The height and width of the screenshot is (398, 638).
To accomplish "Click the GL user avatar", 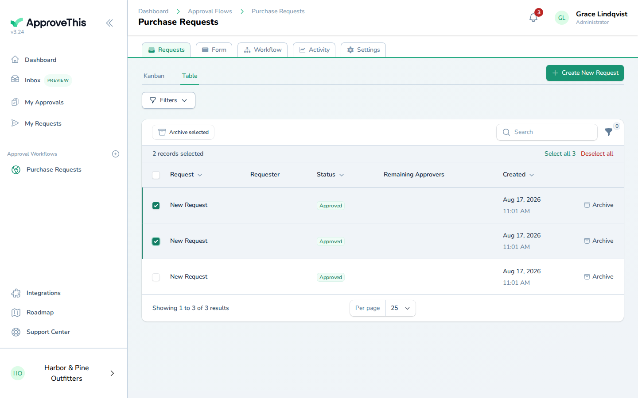I will coord(562,18).
